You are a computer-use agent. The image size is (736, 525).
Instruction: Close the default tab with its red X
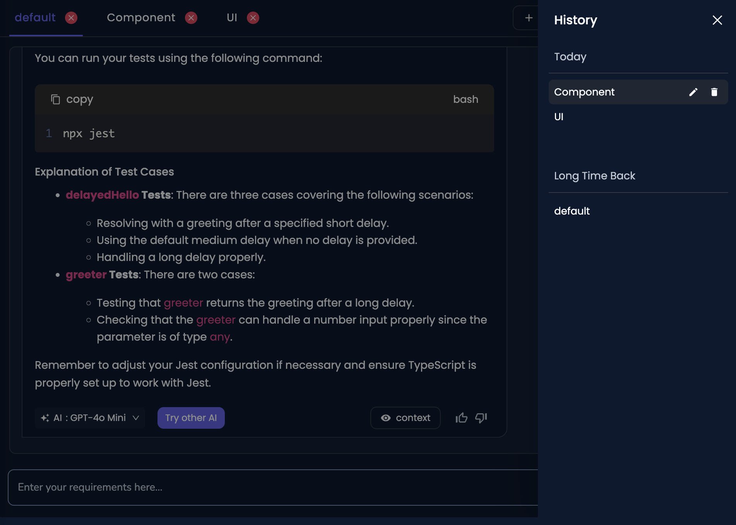pos(70,18)
